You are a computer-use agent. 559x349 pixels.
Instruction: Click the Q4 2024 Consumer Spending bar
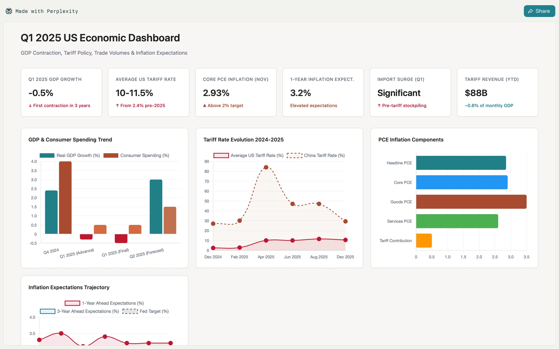click(65, 198)
